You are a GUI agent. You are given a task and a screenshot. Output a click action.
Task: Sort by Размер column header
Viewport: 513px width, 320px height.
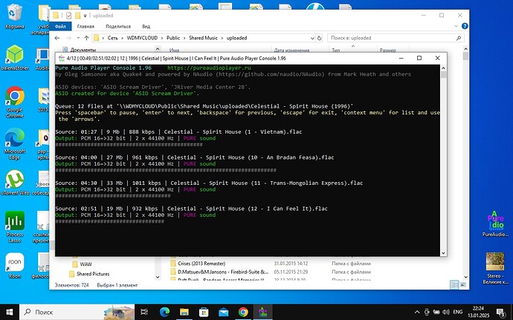(387, 50)
